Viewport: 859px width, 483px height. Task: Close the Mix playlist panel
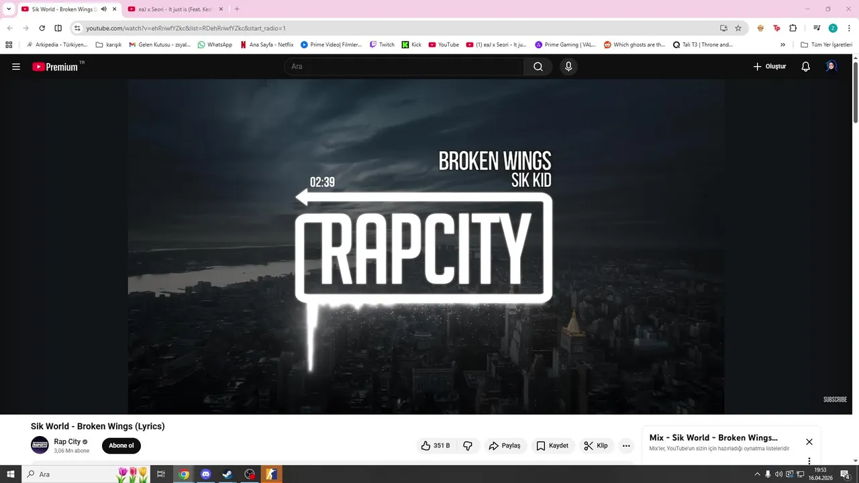click(x=809, y=442)
